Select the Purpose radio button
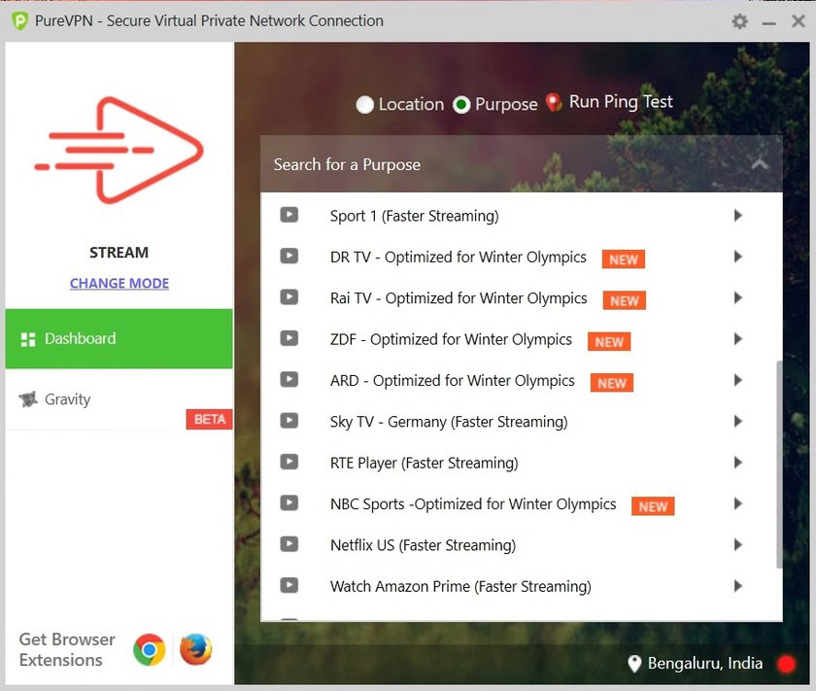This screenshot has height=691, width=816. tap(461, 104)
